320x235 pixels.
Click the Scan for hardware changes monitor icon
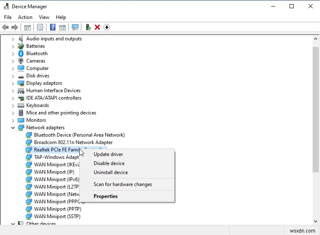[x=75, y=27]
